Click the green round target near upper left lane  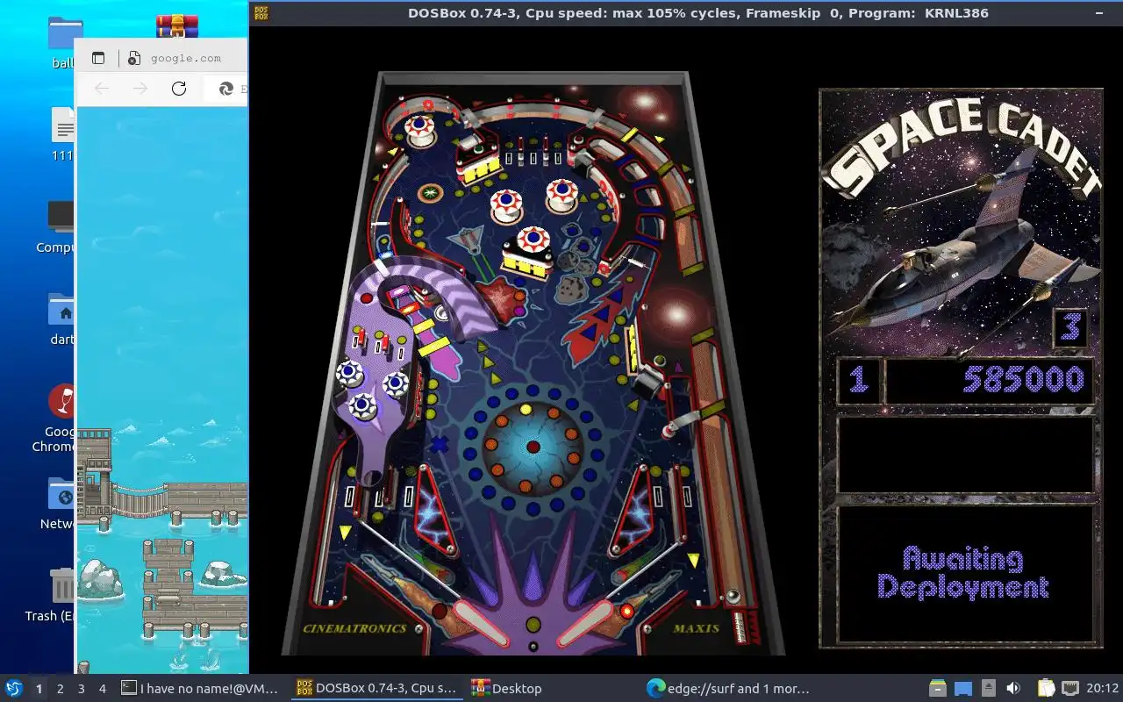coord(430,193)
